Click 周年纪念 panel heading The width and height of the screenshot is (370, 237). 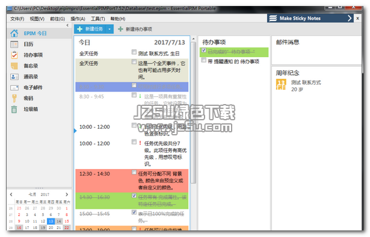[x=288, y=73]
